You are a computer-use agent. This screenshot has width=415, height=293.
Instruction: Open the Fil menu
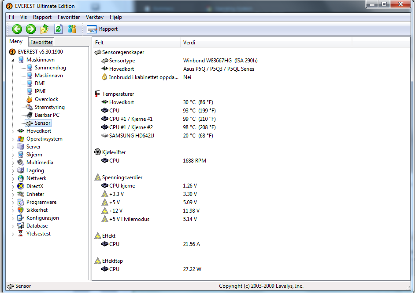pyautogui.click(x=11, y=17)
